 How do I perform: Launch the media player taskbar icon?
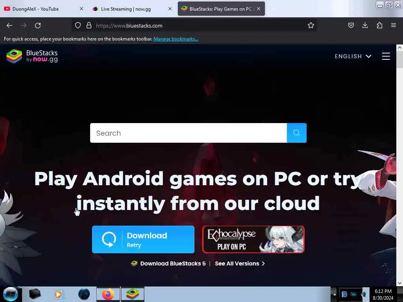pyautogui.click(x=58, y=294)
